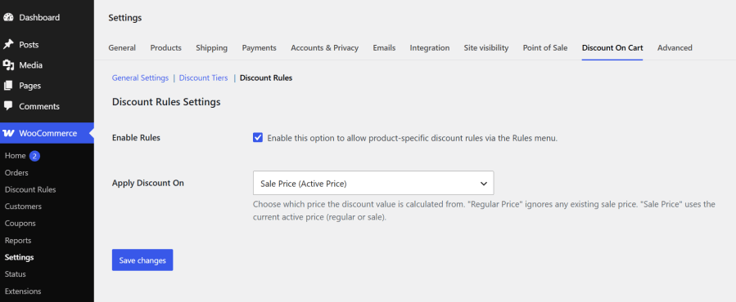This screenshot has width=736, height=302.
Task: Open the Shipping tab
Action: tap(212, 48)
